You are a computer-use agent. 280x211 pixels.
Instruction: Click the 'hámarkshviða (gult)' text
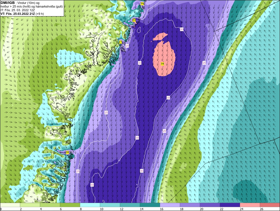[x=50, y=7]
